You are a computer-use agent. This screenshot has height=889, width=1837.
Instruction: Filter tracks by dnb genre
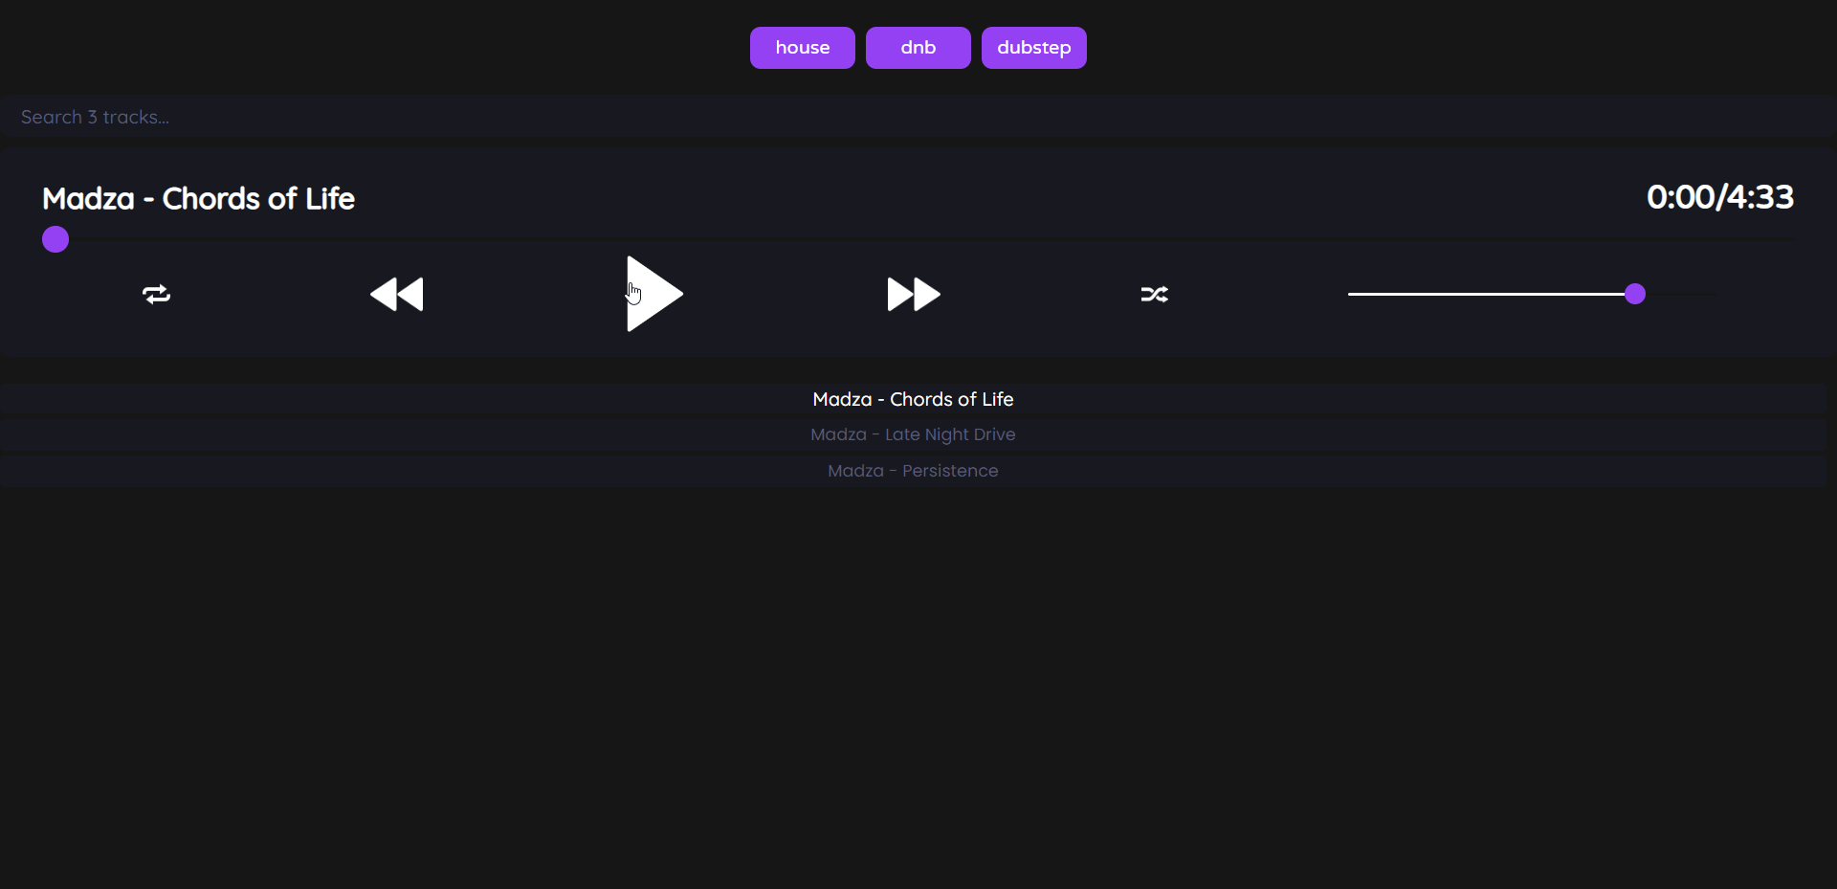[918, 48]
